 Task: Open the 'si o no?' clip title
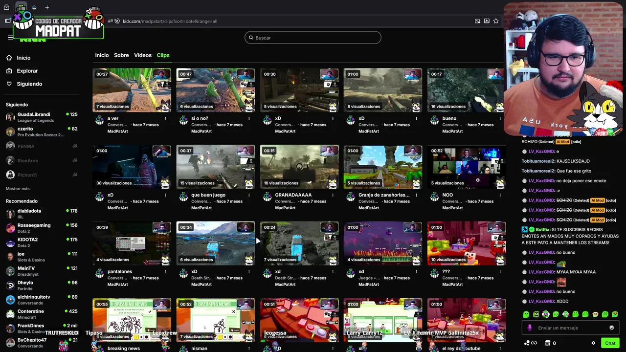pos(200,118)
